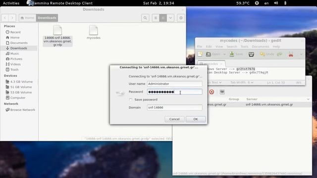Open the clock Sat Feb 2 calendar
Screen dimensions: 317x178
tap(158, 3)
